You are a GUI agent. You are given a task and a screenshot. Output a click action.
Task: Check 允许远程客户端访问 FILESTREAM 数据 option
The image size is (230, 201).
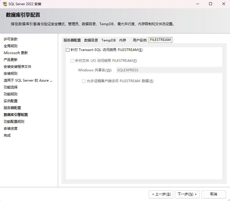(84, 81)
